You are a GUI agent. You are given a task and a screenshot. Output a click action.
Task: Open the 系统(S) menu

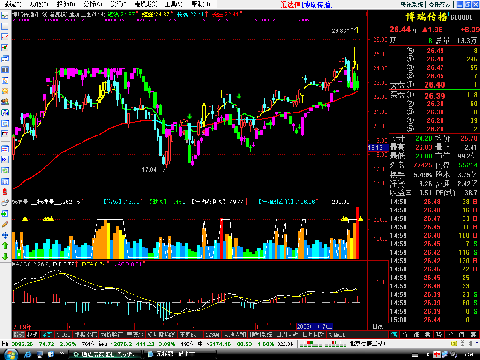(x=12, y=4)
